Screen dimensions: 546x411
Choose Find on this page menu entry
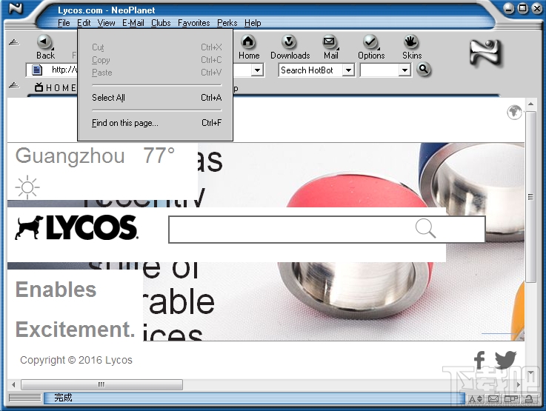tap(157, 123)
